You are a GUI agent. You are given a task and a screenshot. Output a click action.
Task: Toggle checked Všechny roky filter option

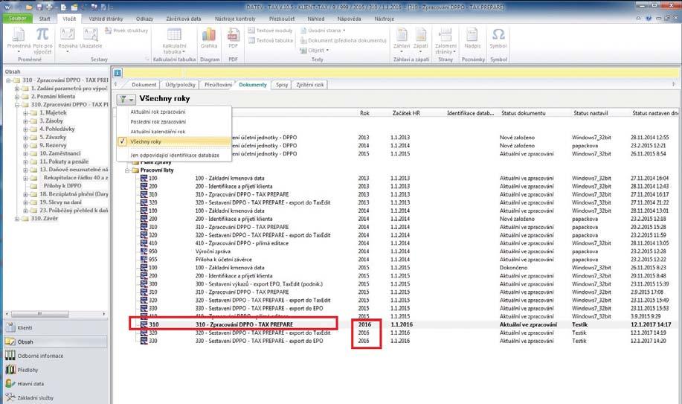pos(174,141)
